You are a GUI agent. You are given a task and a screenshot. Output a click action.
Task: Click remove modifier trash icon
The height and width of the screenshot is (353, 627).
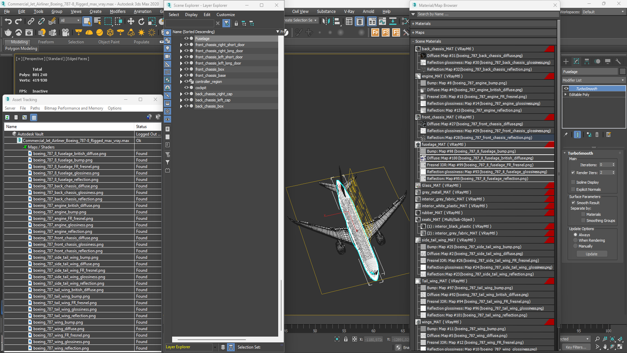[x=597, y=135]
